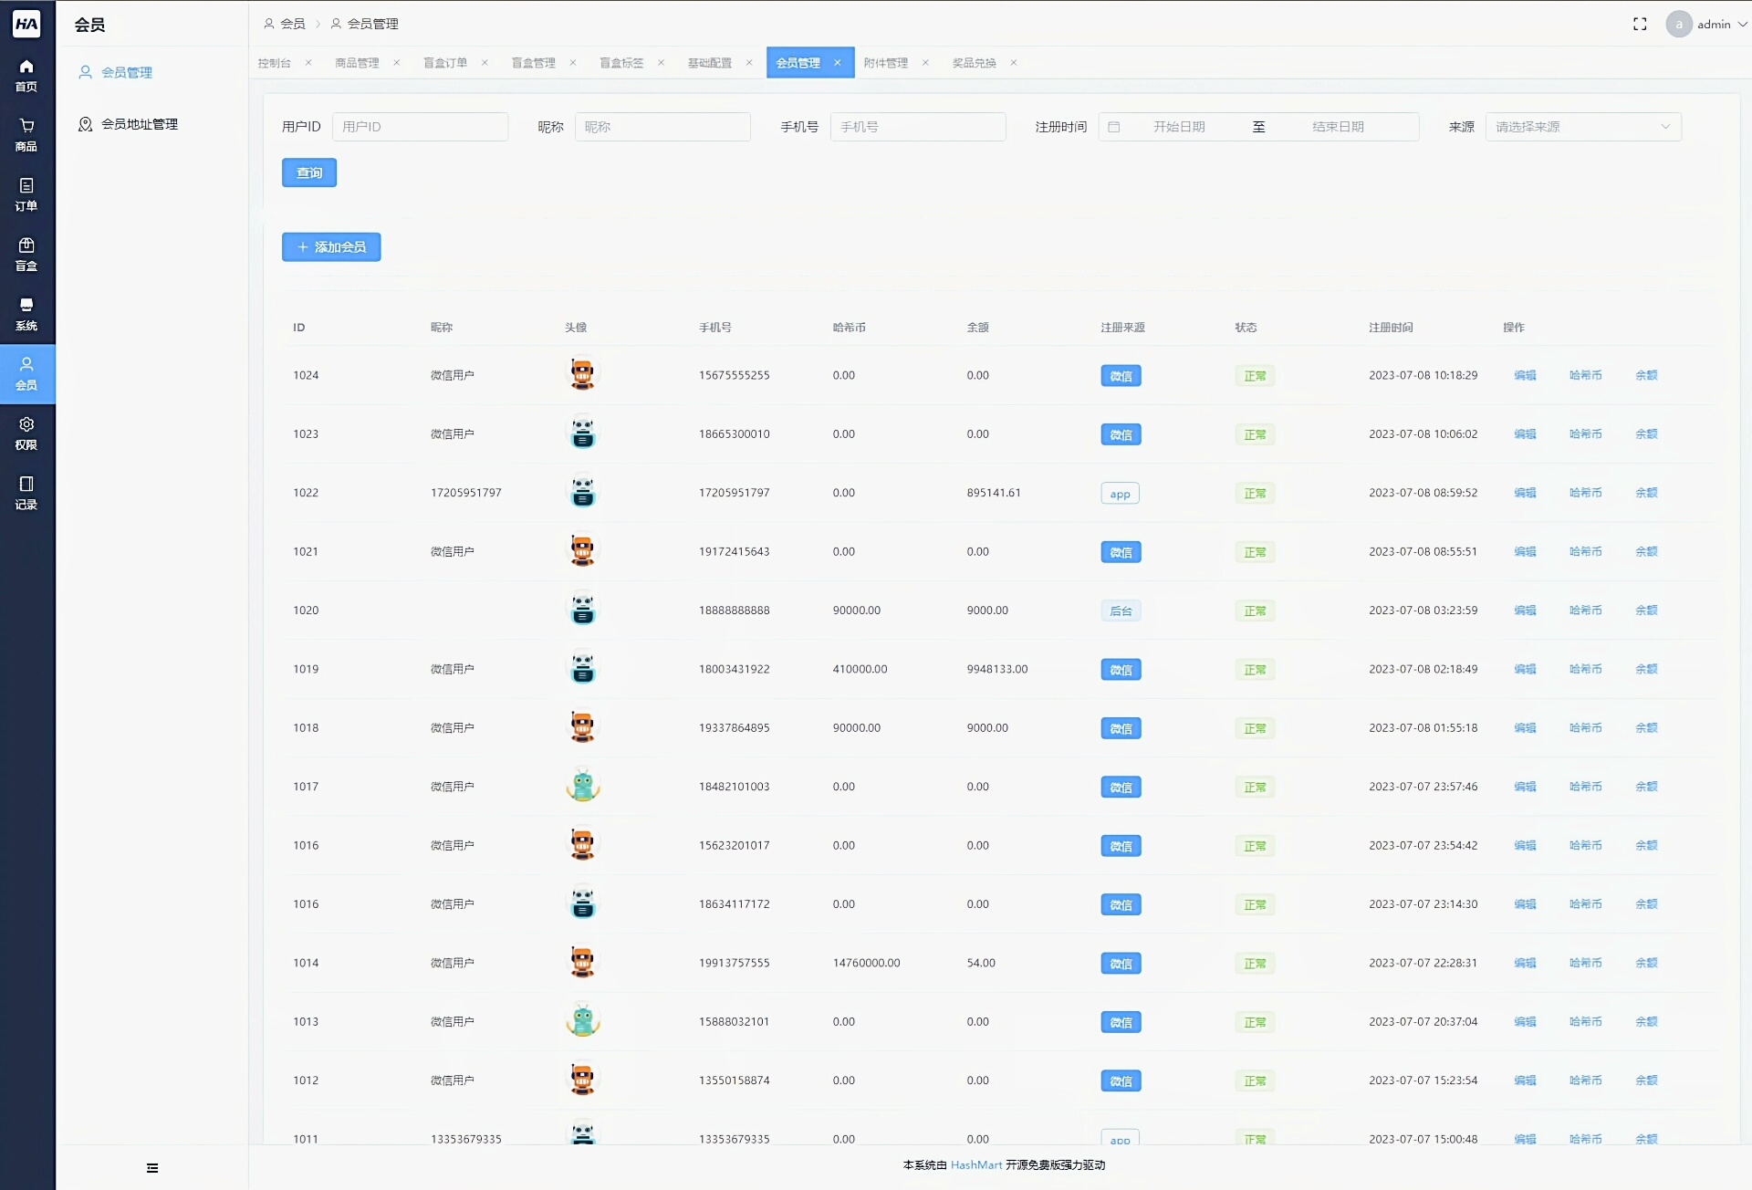Image resolution: width=1752 pixels, height=1190 pixels.
Task: Toggle fullscreen mode icon in header
Action: 1640,25
